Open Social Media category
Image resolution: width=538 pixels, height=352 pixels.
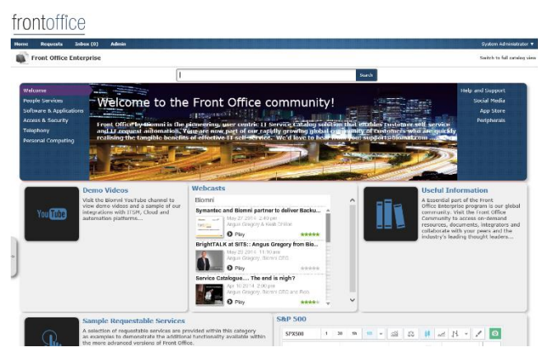pyautogui.click(x=489, y=101)
